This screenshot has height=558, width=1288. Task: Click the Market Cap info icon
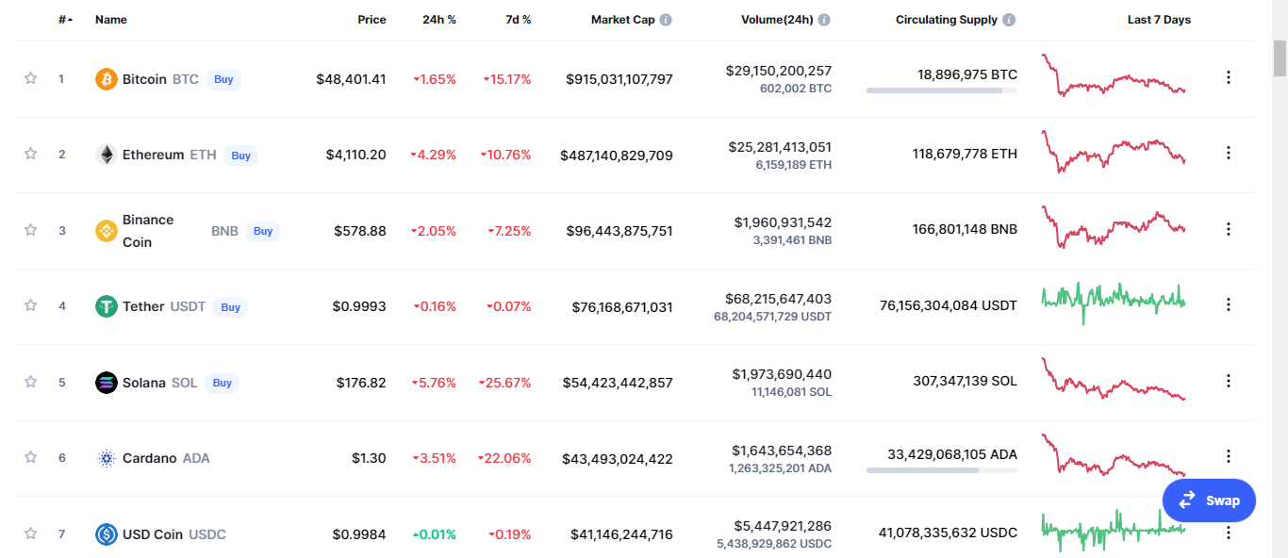(x=666, y=20)
